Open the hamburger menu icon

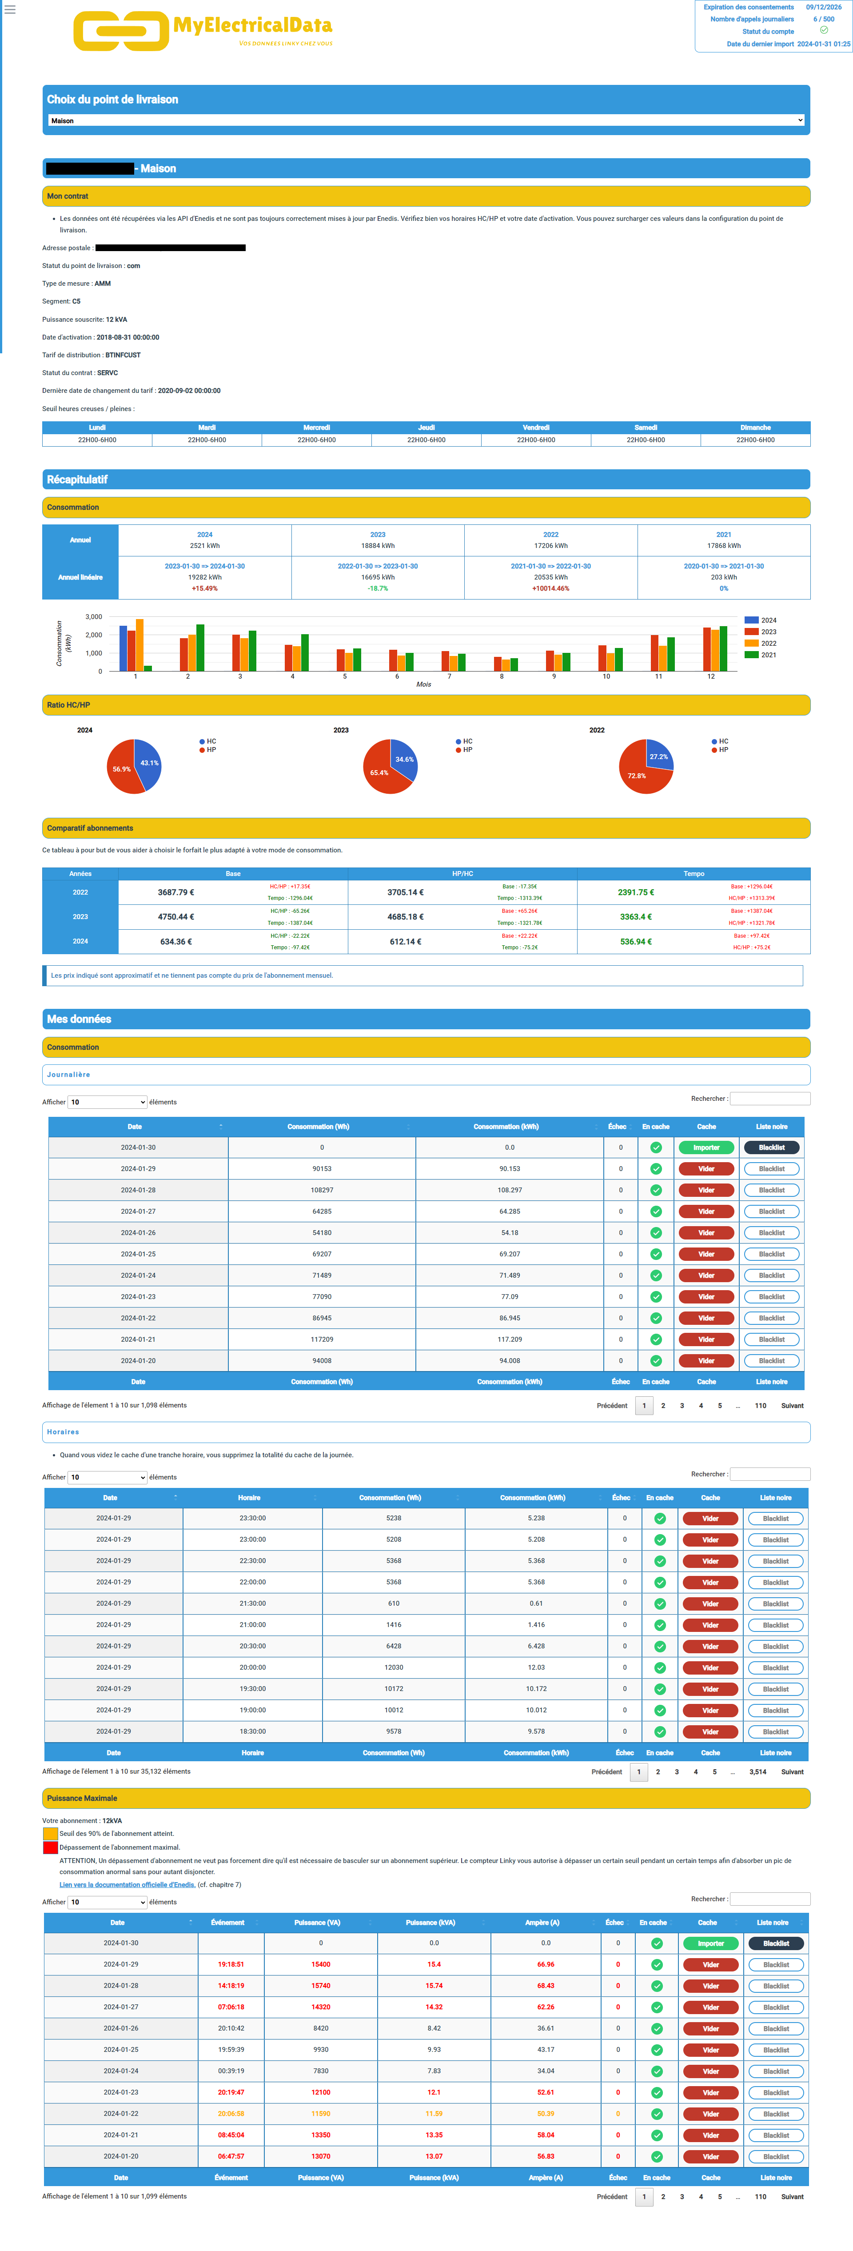click(11, 10)
